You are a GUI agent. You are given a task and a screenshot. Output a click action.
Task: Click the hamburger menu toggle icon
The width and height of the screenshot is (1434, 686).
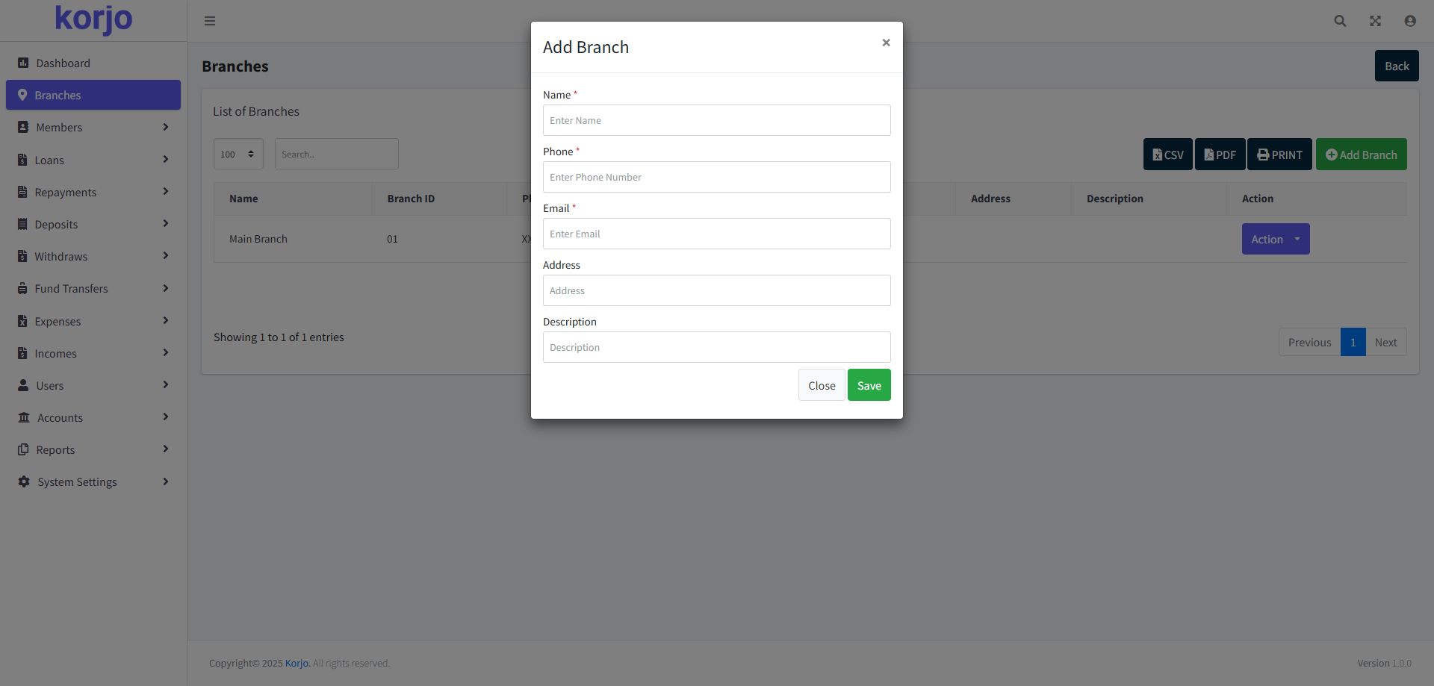(x=210, y=21)
